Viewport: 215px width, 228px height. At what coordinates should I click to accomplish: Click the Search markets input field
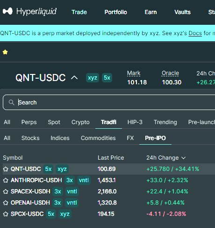tap(109, 103)
